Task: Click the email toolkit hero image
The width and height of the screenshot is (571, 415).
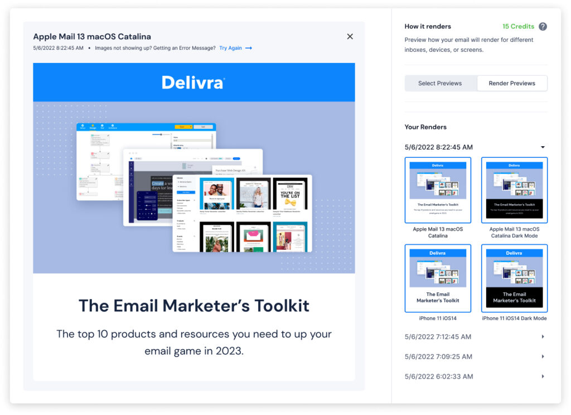Action: (194, 187)
